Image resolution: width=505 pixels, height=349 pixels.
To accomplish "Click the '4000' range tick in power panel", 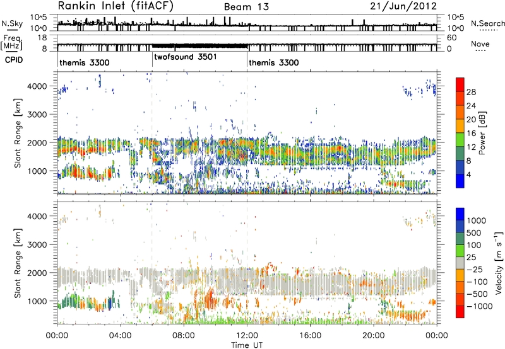I will 37,86.
